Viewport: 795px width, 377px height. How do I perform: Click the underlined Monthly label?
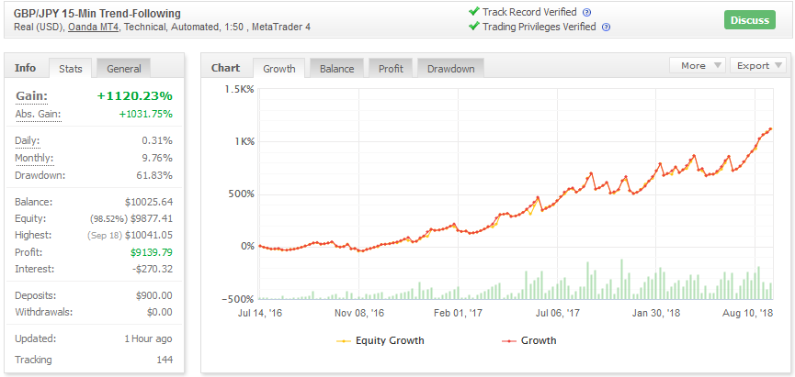point(34,159)
